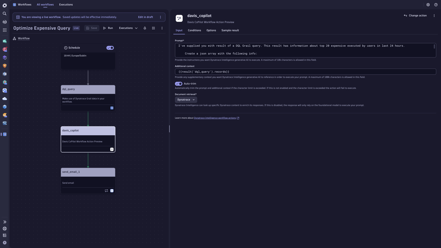Open the R user avatar

click(x=5, y=243)
